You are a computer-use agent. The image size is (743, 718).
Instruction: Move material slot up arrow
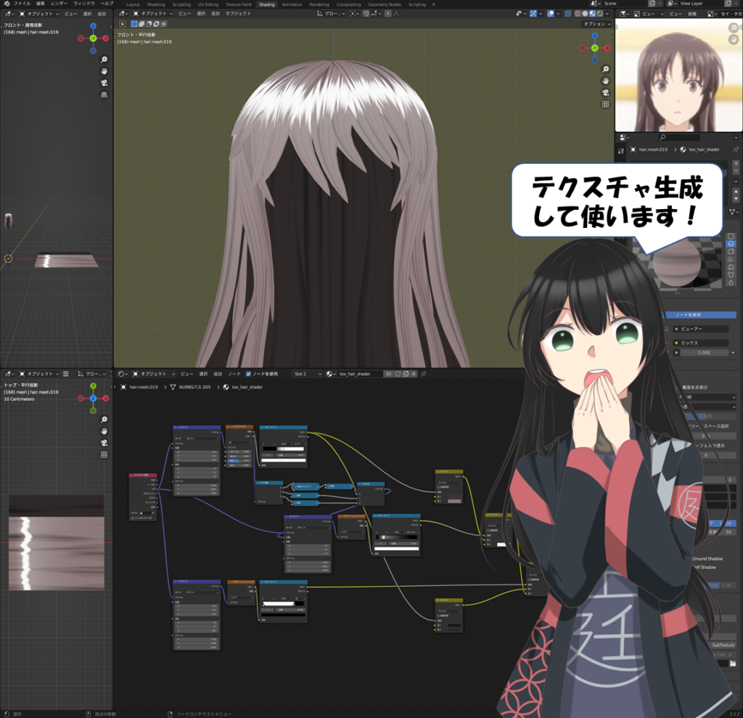tap(736, 192)
